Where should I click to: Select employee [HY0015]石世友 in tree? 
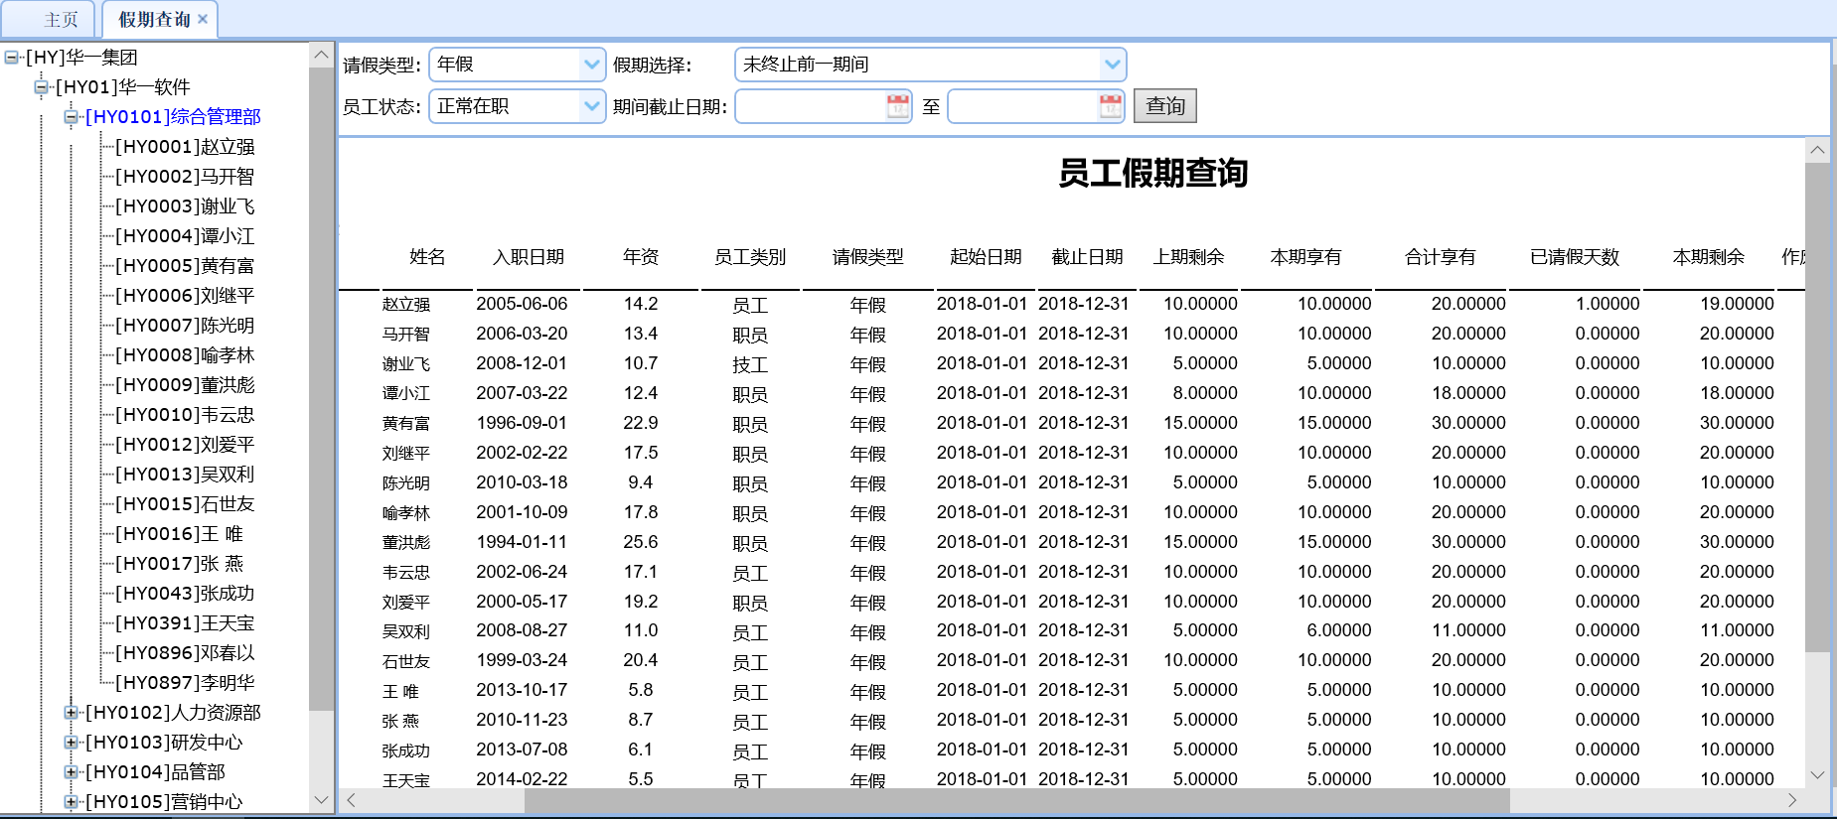pos(185,504)
